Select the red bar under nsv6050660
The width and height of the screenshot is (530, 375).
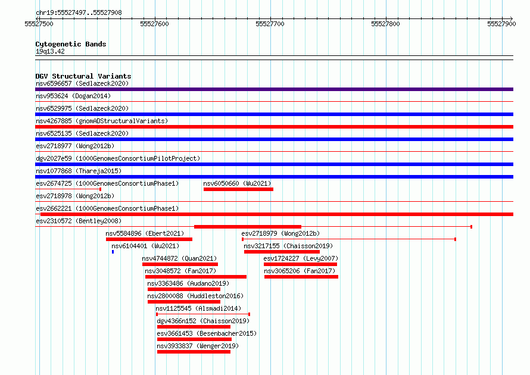point(238,189)
